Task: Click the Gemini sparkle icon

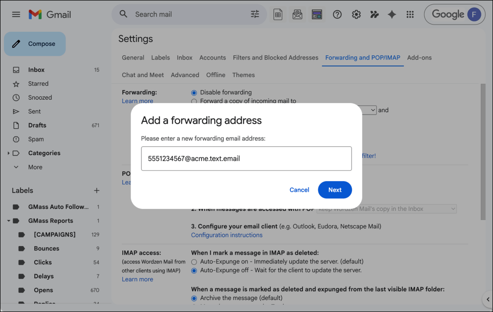Action: point(392,14)
